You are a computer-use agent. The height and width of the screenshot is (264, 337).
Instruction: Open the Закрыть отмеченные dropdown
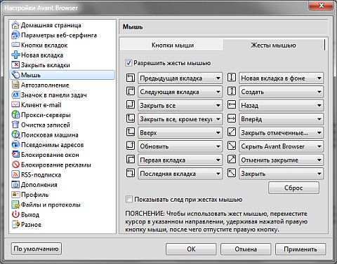click(282, 133)
